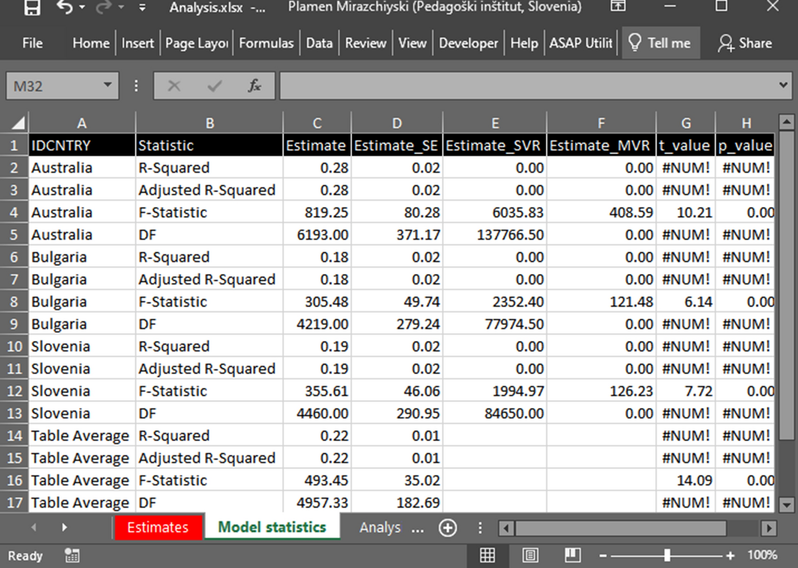Zoom out with the minus button

(603, 556)
